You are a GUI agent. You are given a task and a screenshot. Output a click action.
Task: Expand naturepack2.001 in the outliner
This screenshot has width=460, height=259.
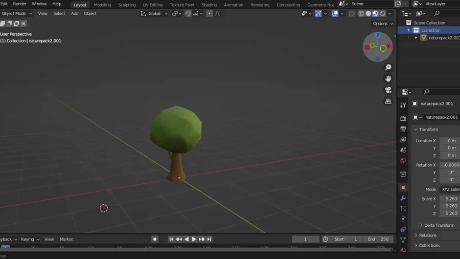(416, 37)
